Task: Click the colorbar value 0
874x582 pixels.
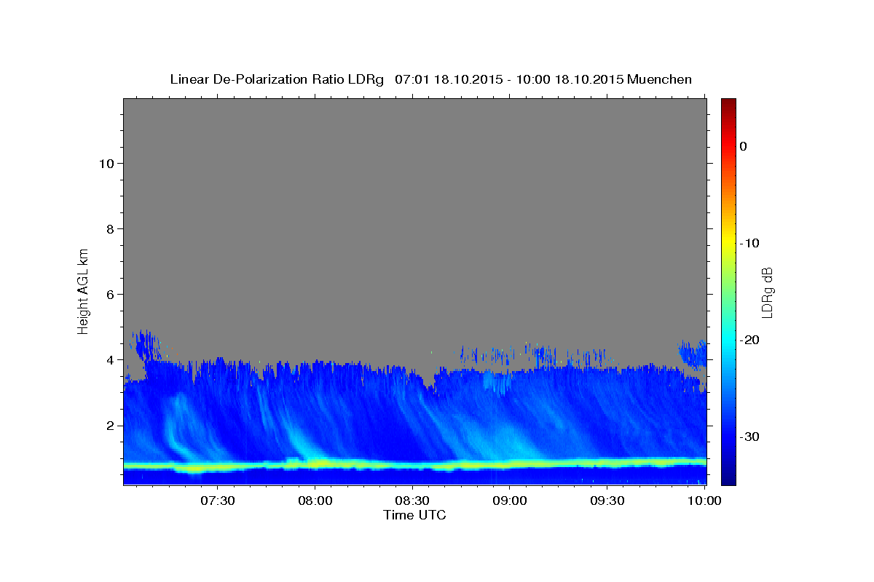Action: pyautogui.click(x=743, y=146)
